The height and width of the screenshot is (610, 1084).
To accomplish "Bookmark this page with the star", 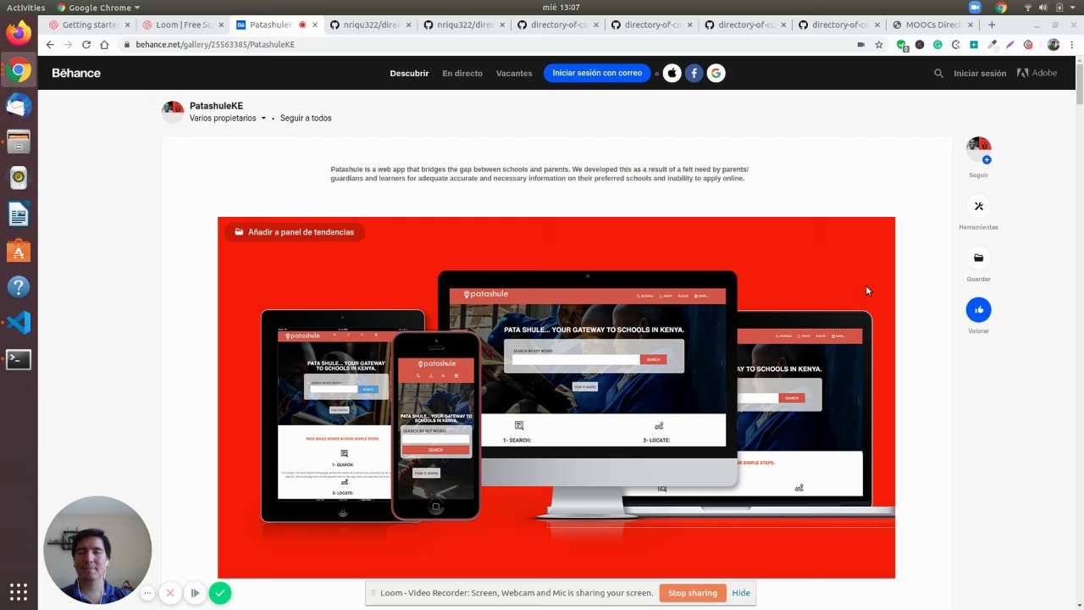I will point(879,44).
